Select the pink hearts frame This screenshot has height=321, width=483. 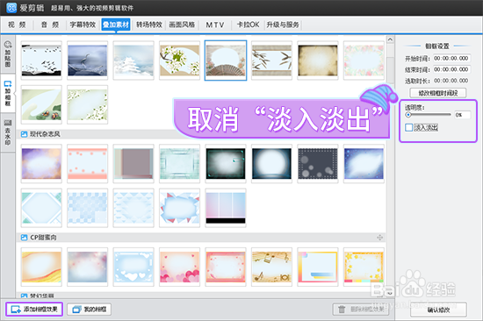click(179, 267)
